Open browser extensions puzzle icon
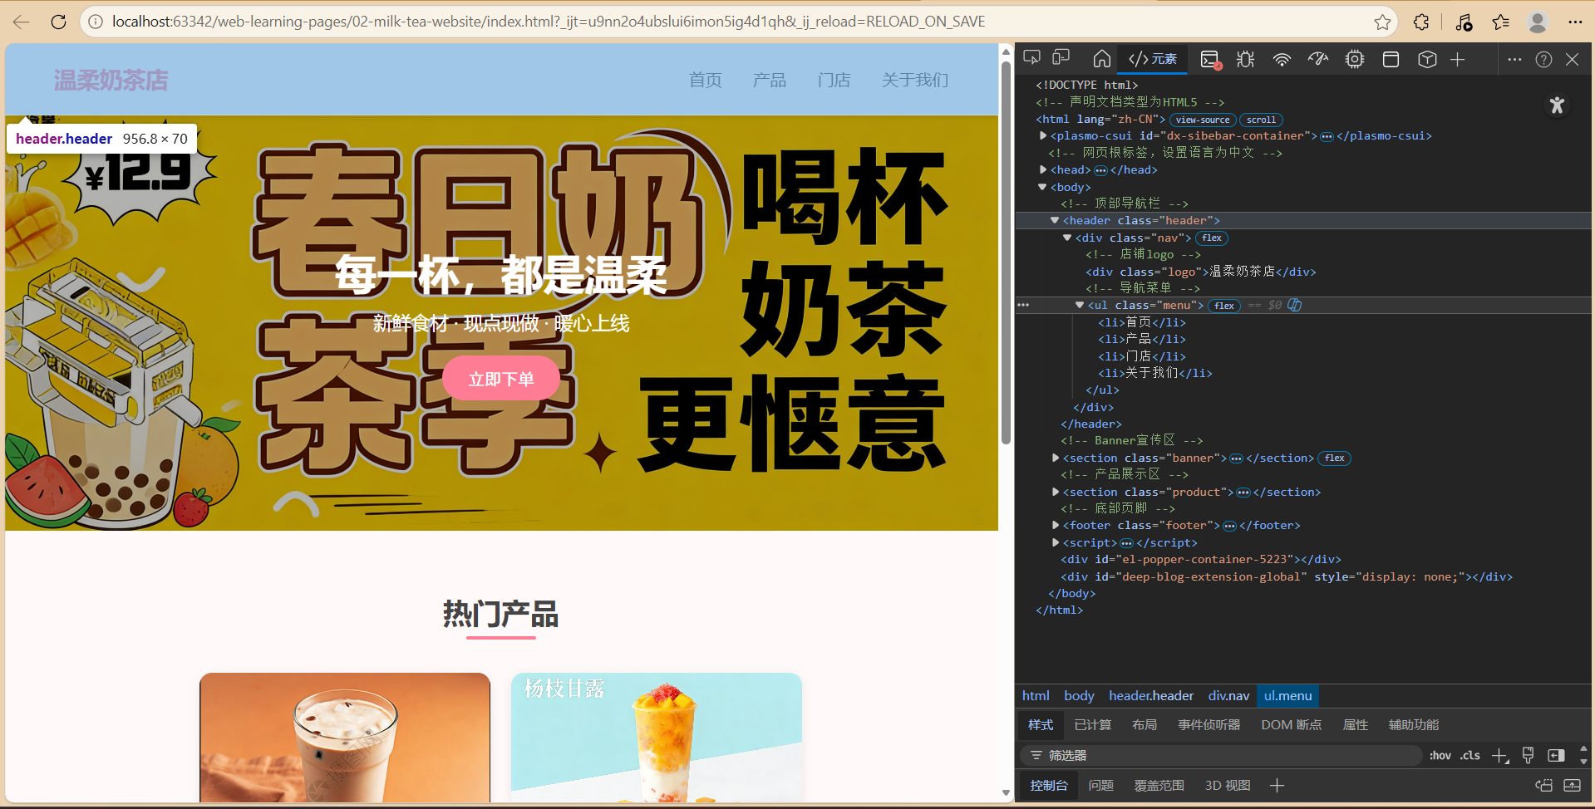1595x809 pixels. pos(1421,22)
